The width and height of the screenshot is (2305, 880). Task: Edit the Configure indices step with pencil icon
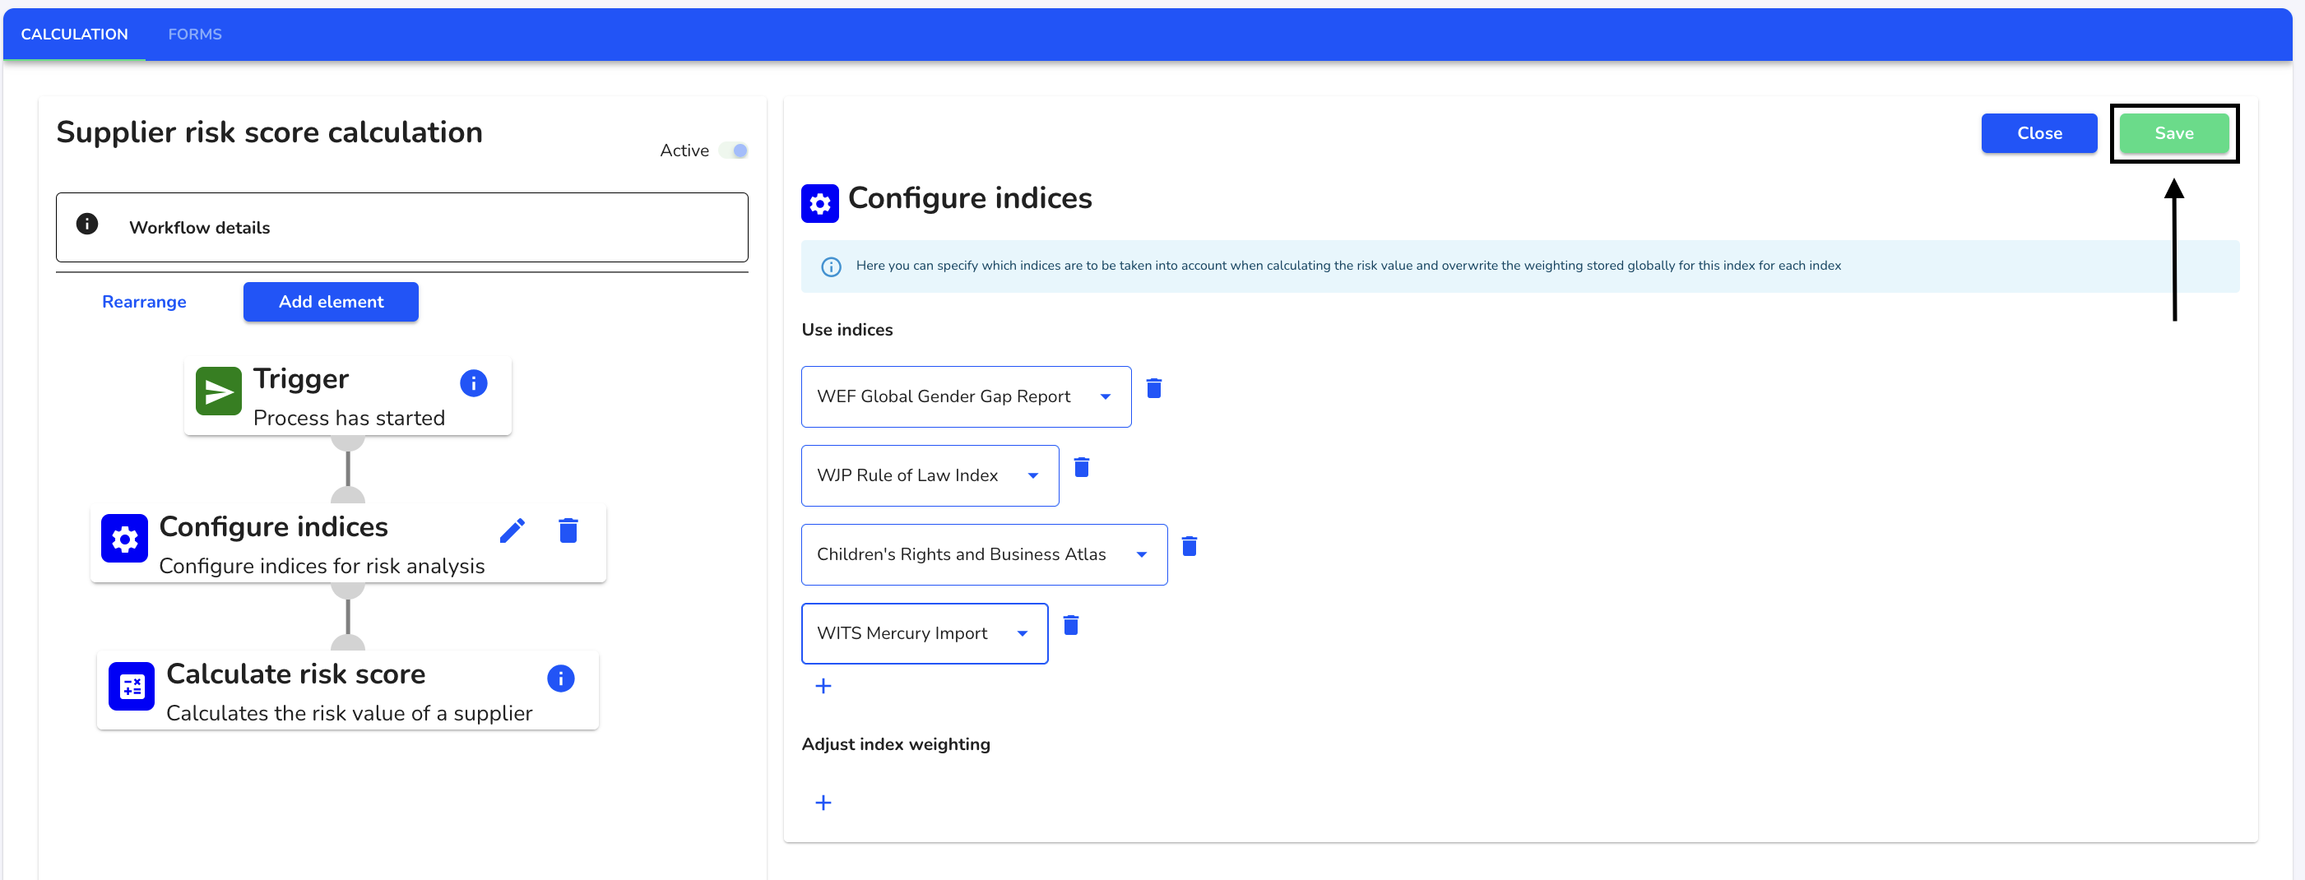512,530
